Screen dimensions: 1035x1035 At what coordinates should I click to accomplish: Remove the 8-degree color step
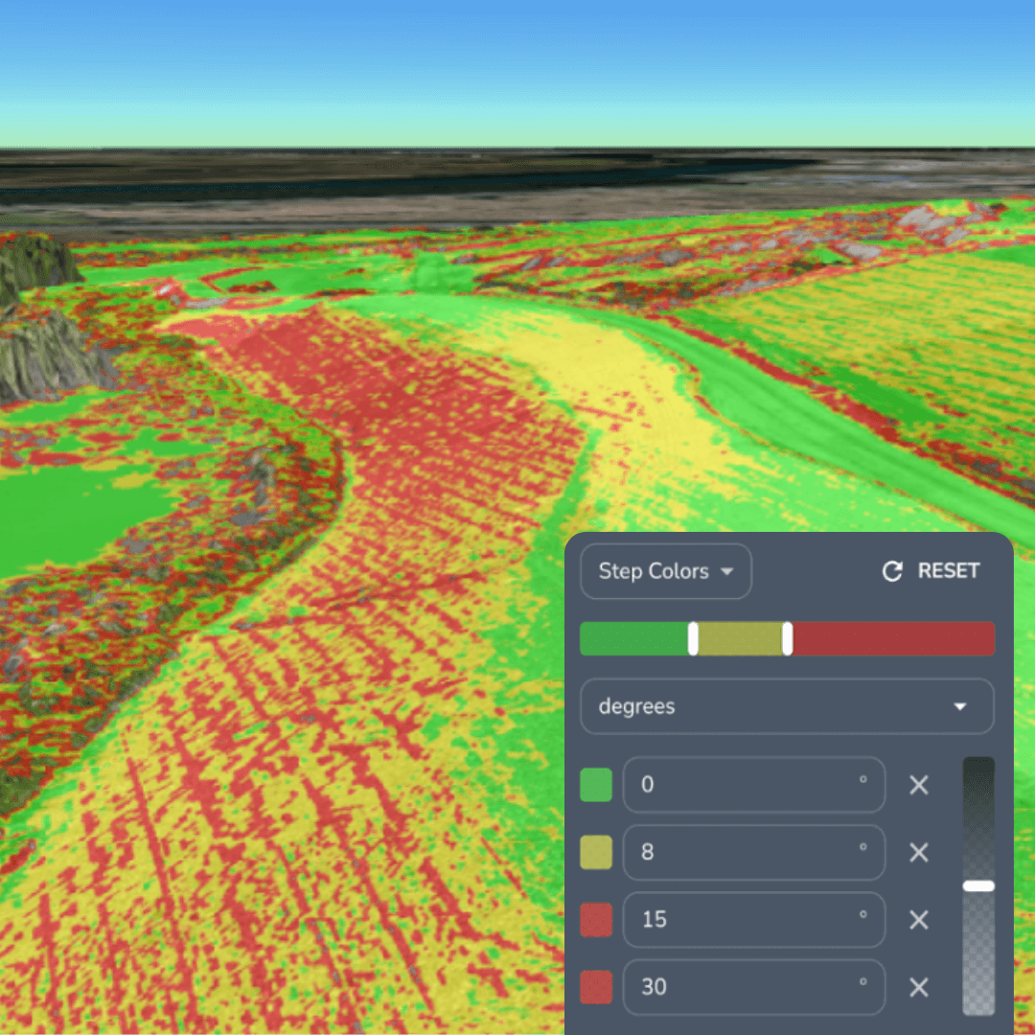(918, 853)
